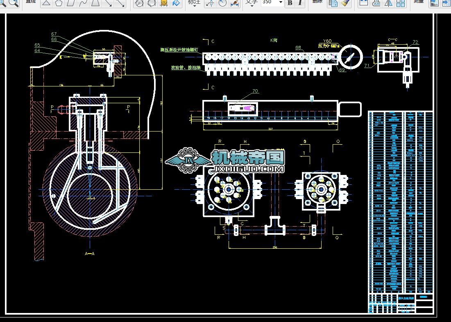Select the 327 dimension value
451x322 pixels.
(270, 129)
